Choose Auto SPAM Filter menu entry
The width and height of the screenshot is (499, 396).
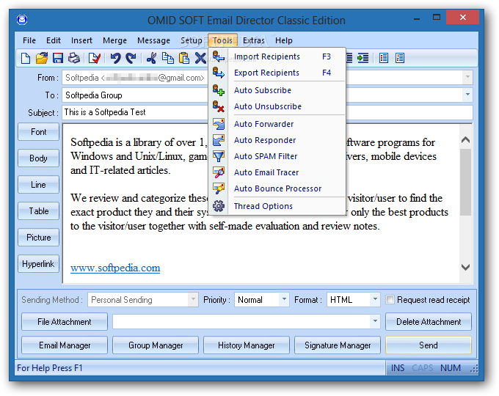point(277,156)
